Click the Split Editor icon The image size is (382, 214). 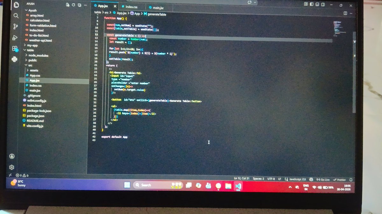345,13
